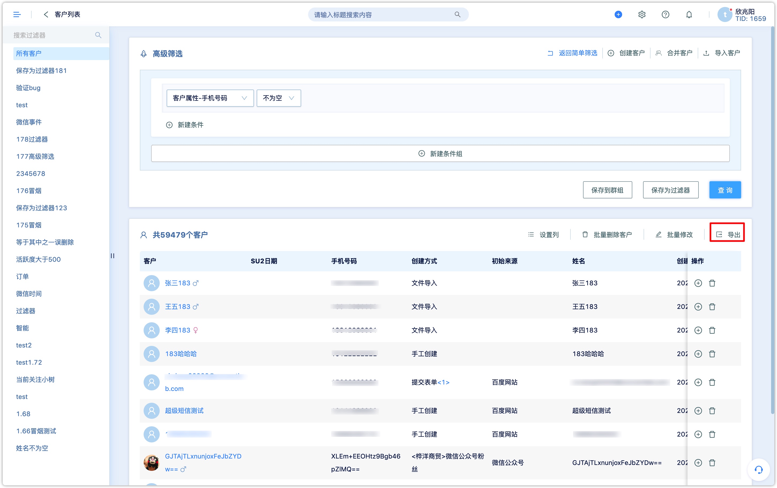Open customer link 张三183

pyautogui.click(x=178, y=283)
